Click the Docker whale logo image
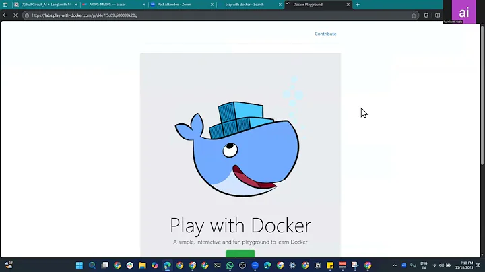The image size is (485, 272). coord(237,149)
